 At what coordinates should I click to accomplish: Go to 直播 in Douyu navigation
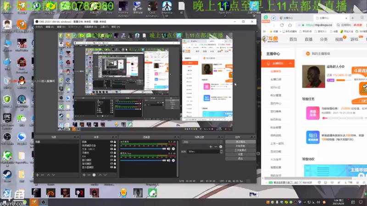point(308,39)
